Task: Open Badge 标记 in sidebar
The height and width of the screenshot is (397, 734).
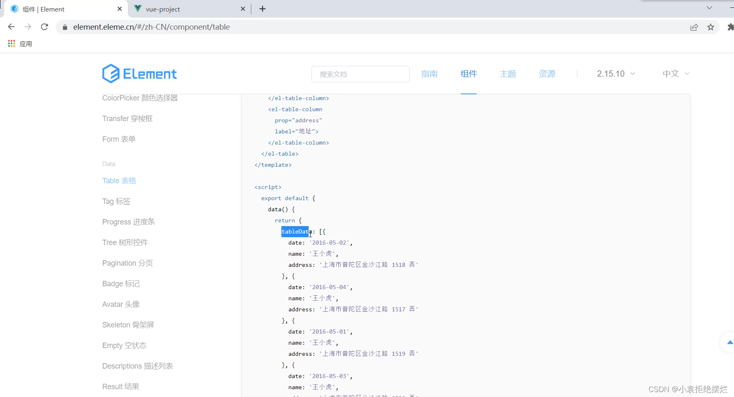Action: 121,284
